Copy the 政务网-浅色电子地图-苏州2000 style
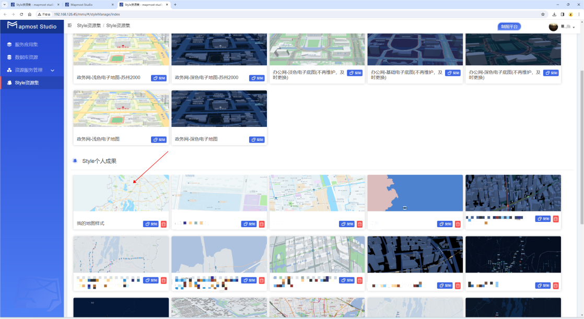Screen dimensions: 584x319 [159, 78]
